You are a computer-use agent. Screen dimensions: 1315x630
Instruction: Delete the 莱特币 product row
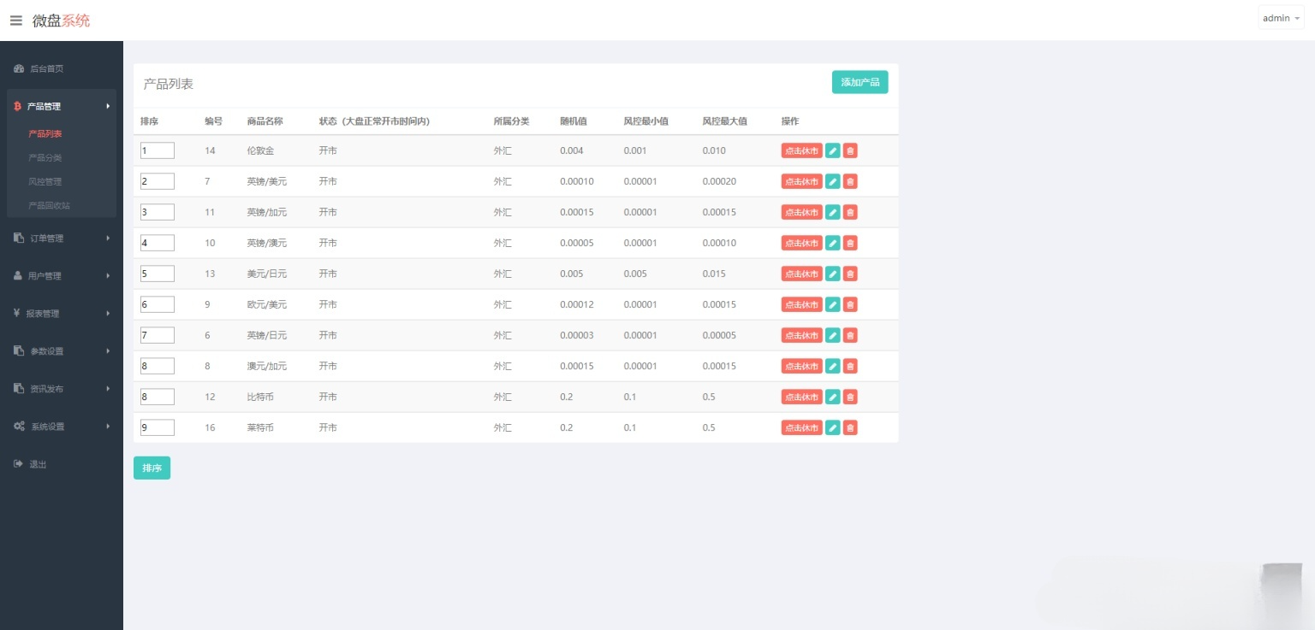coord(850,427)
